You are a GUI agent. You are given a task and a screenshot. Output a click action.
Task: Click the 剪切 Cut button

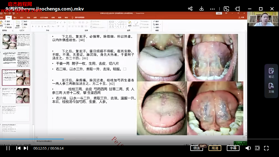7,21
